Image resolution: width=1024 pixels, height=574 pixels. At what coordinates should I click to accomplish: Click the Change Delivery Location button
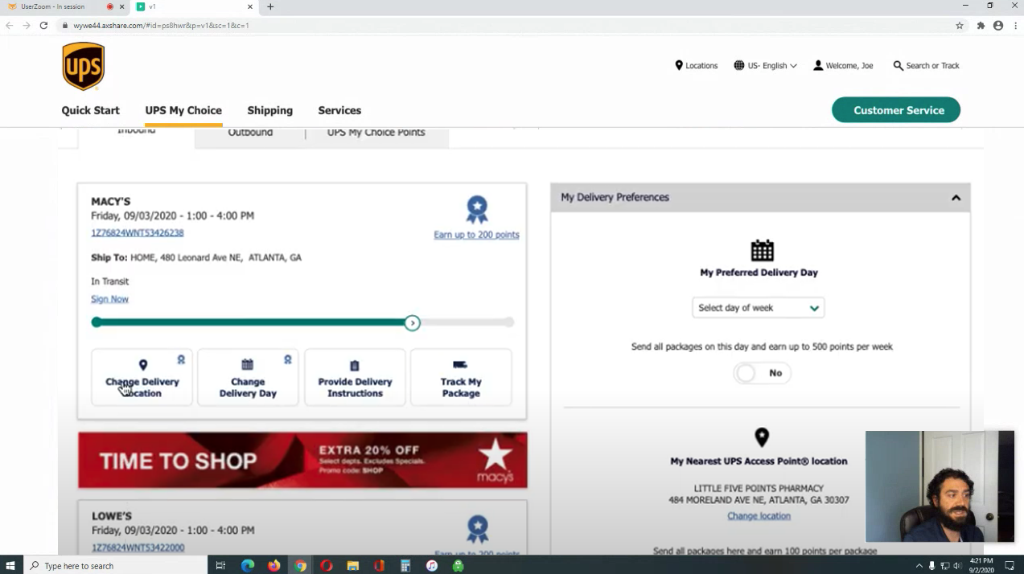(142, 377)
